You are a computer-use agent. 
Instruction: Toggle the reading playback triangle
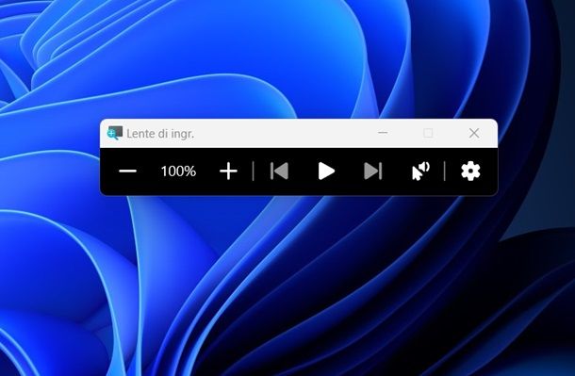point(326,172)
